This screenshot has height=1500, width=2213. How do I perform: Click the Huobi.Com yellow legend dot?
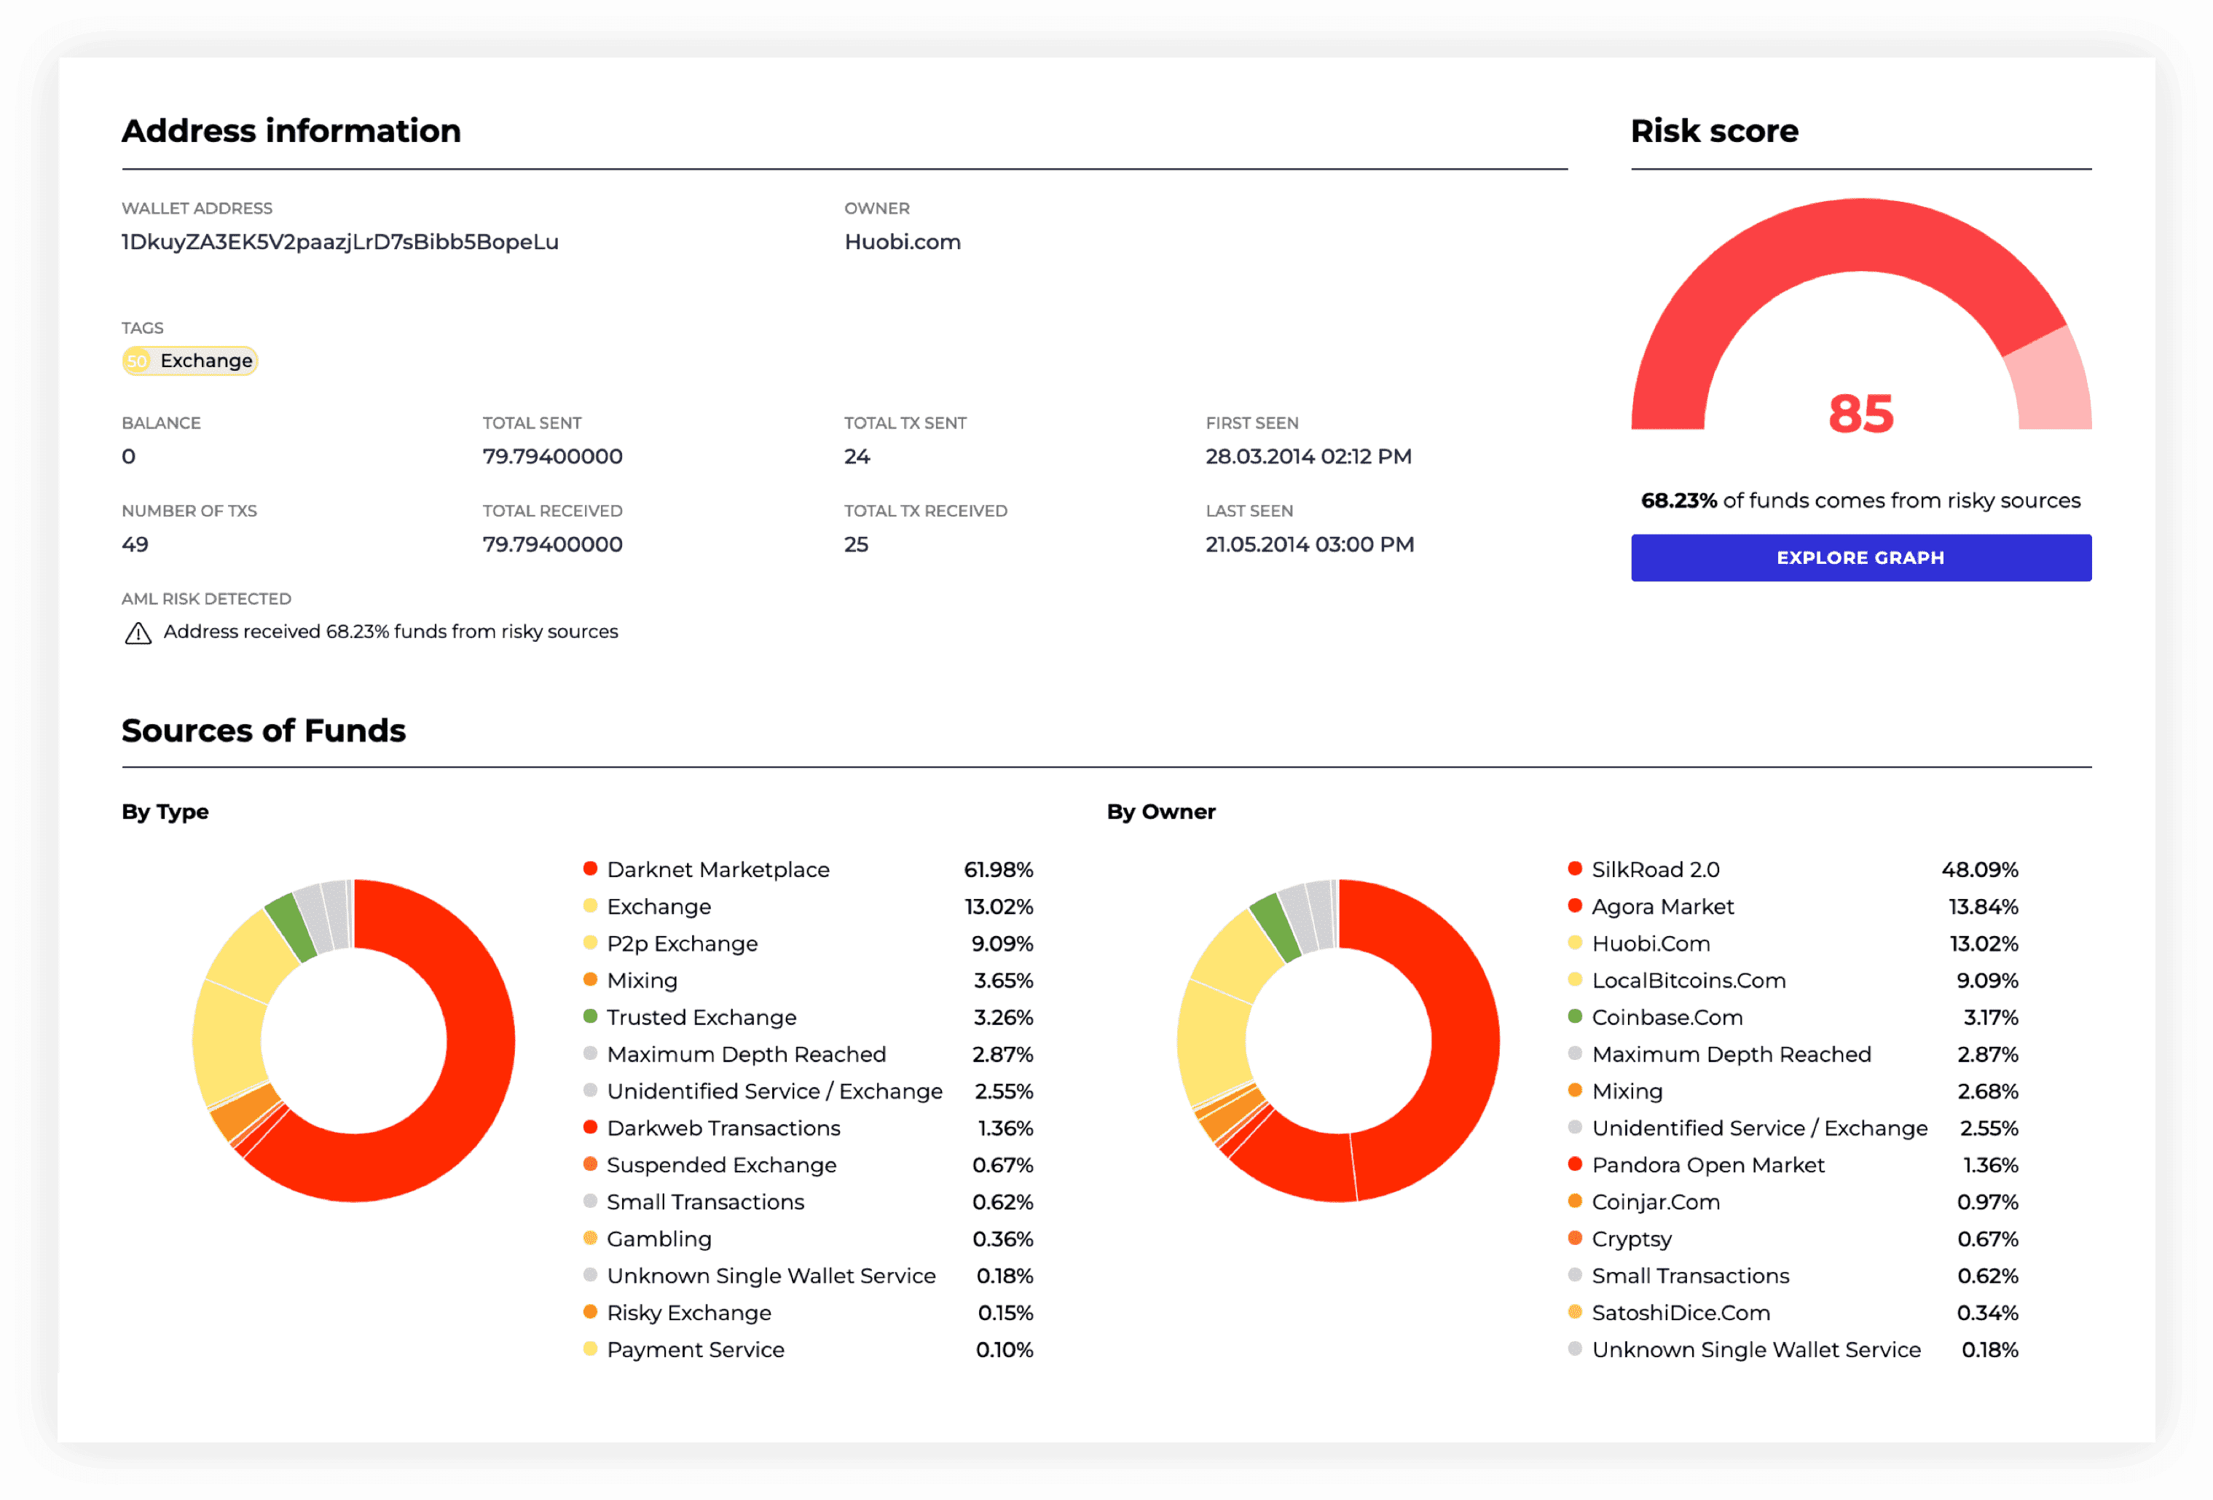pos(1576,944)
